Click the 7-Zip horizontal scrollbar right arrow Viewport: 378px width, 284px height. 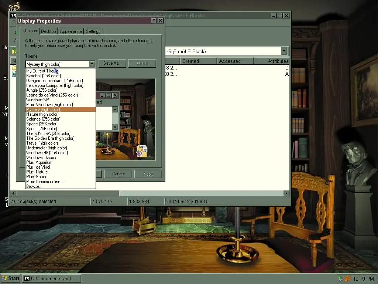tap(286, 193)
